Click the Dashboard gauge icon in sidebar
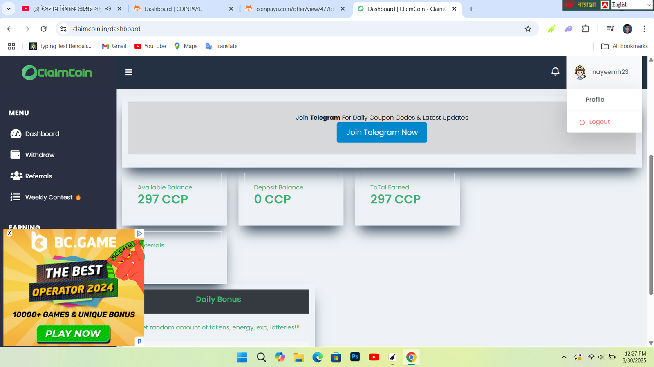Viewport: 654px width, 367px height. [x=16, y=133]
